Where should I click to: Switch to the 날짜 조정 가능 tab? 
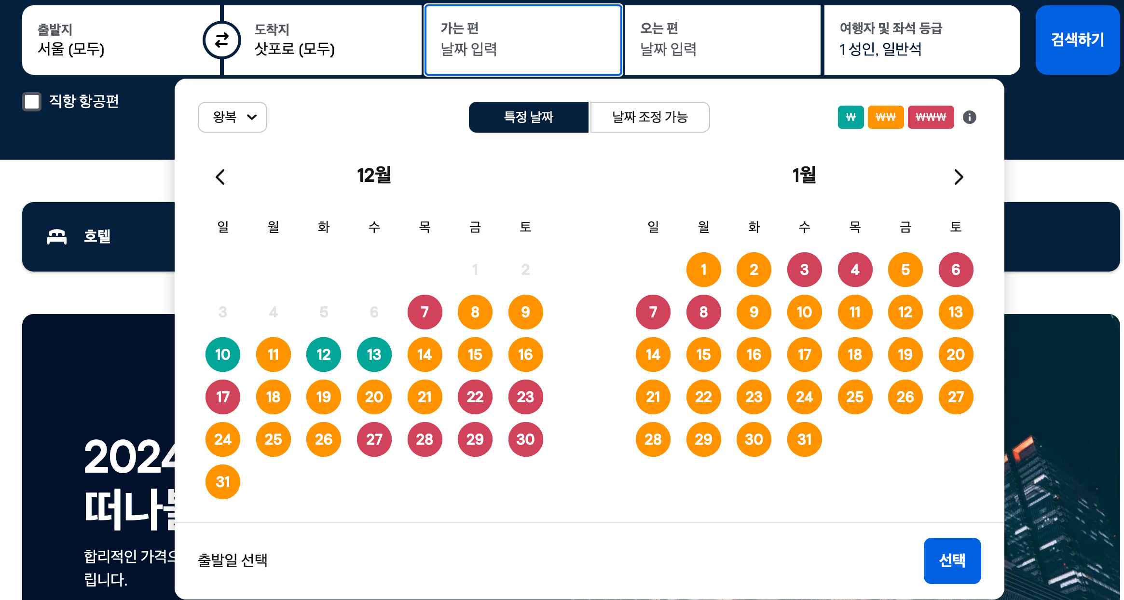pyautogui.click(x=650, y=117)
